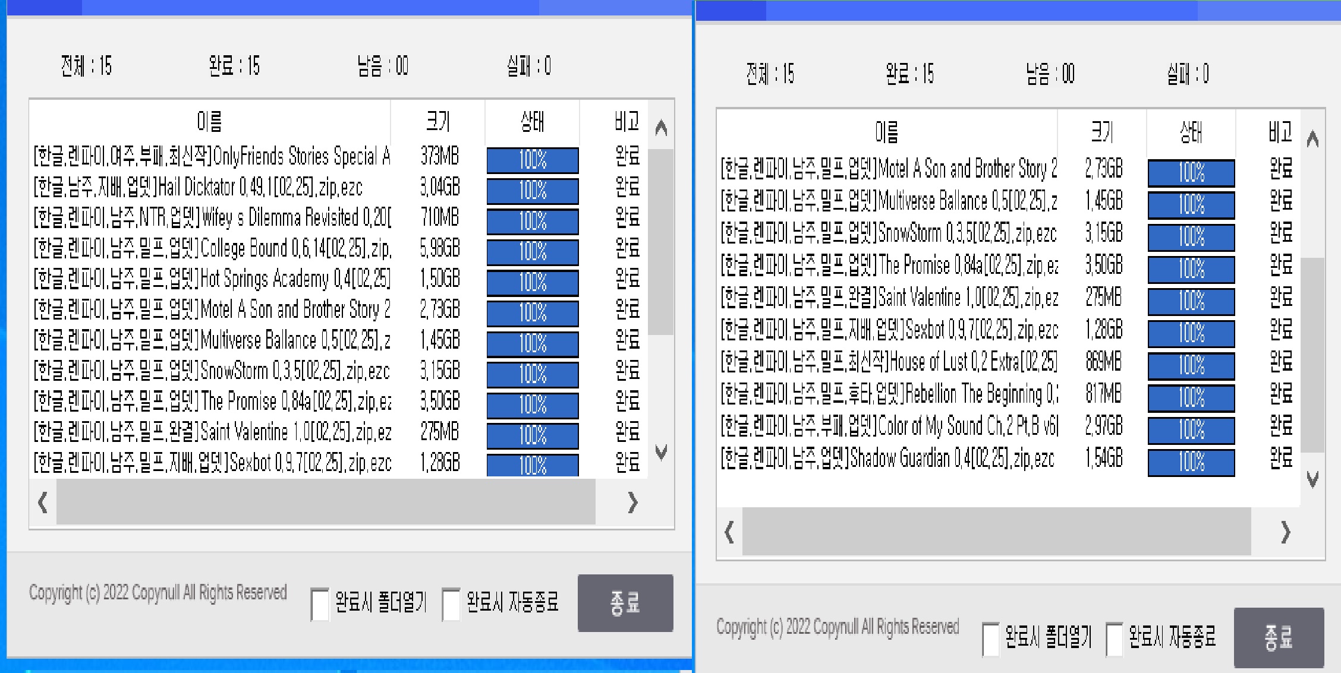The width and height of the screenshot is (1341, 673).
Task: Click scroll up arrow in left window list
Action: (x=661, y=128)
